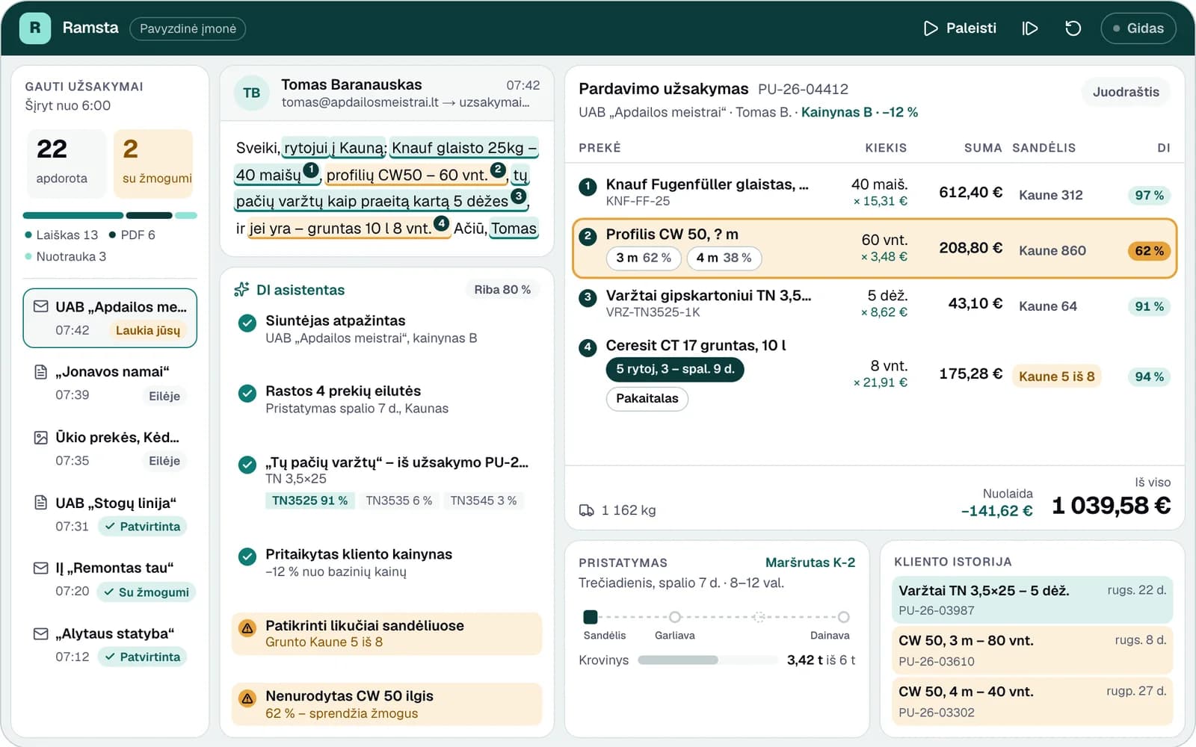Open the „Jonavos namai" order row
This screenshot has height=747, width=1196.
coord(110,383)
